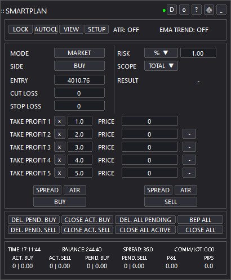231x280 pixels.
Task: Click the 'SPREAD: 36.0' readout
Action: [138, 250]
